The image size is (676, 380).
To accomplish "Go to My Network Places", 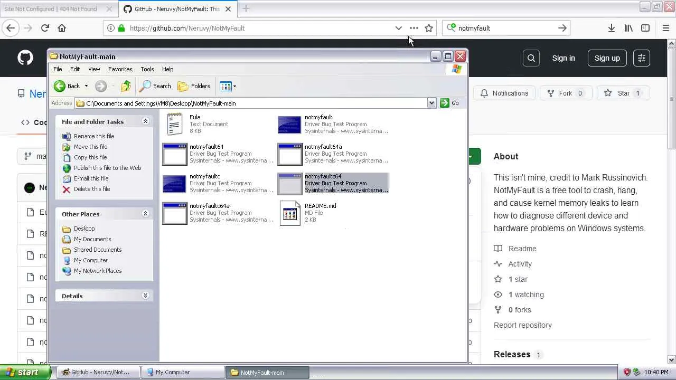I will coord(98,271).
